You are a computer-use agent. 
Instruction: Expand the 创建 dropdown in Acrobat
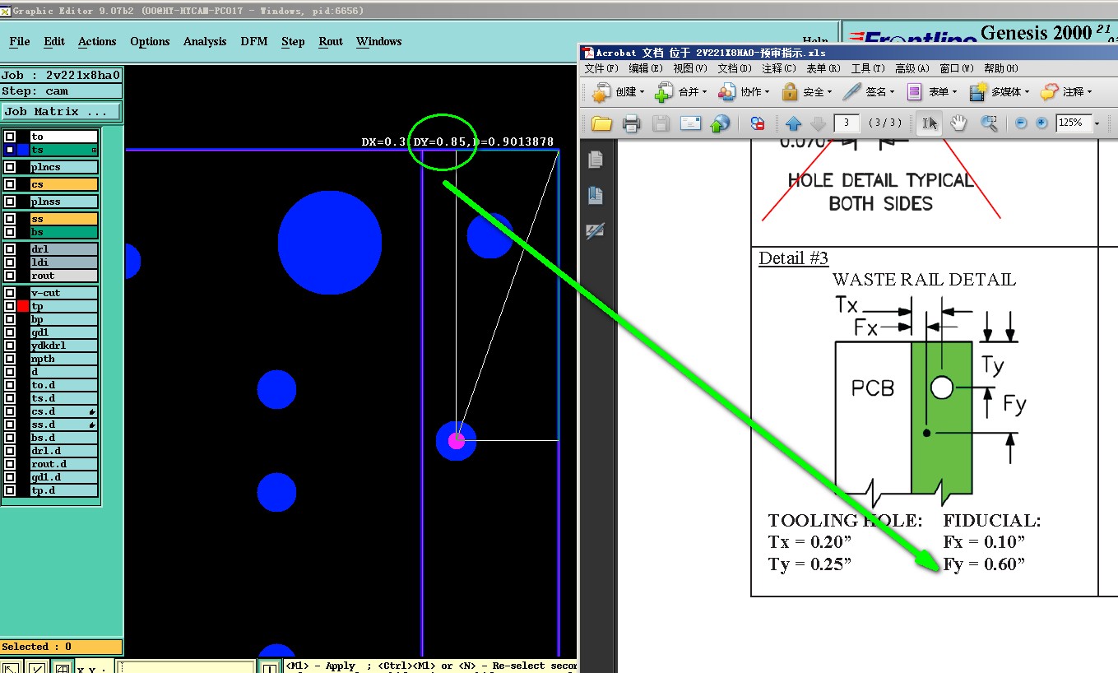tap(642, 92)
